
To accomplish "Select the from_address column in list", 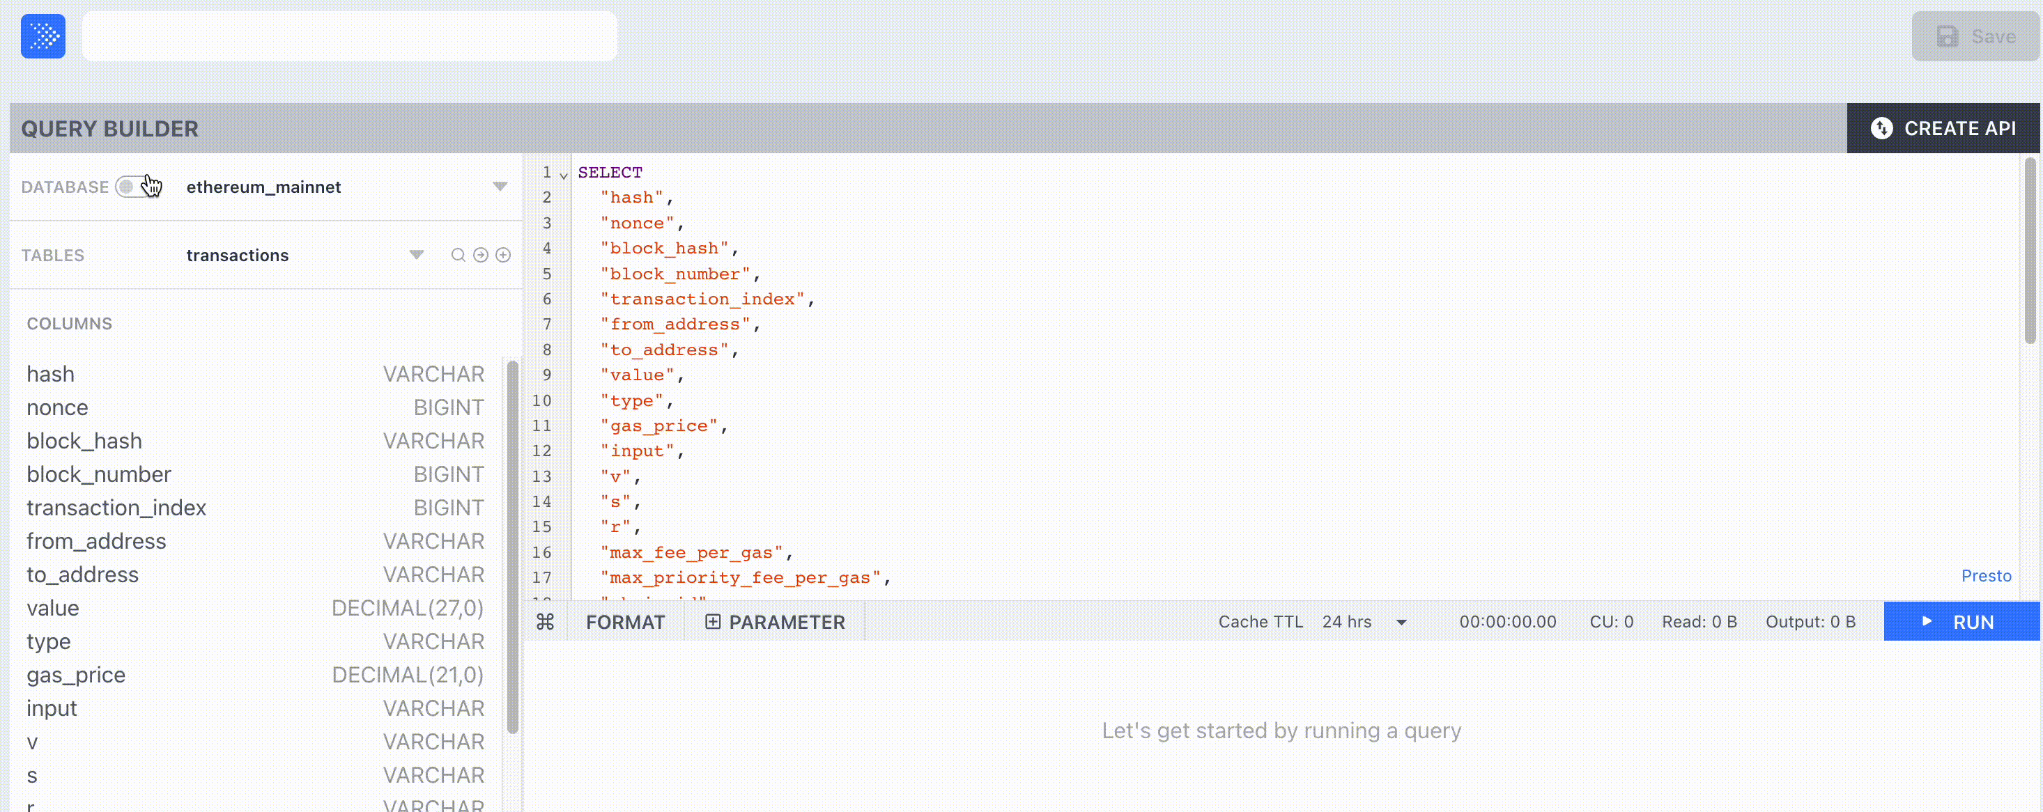I will [x=96, y=541].
